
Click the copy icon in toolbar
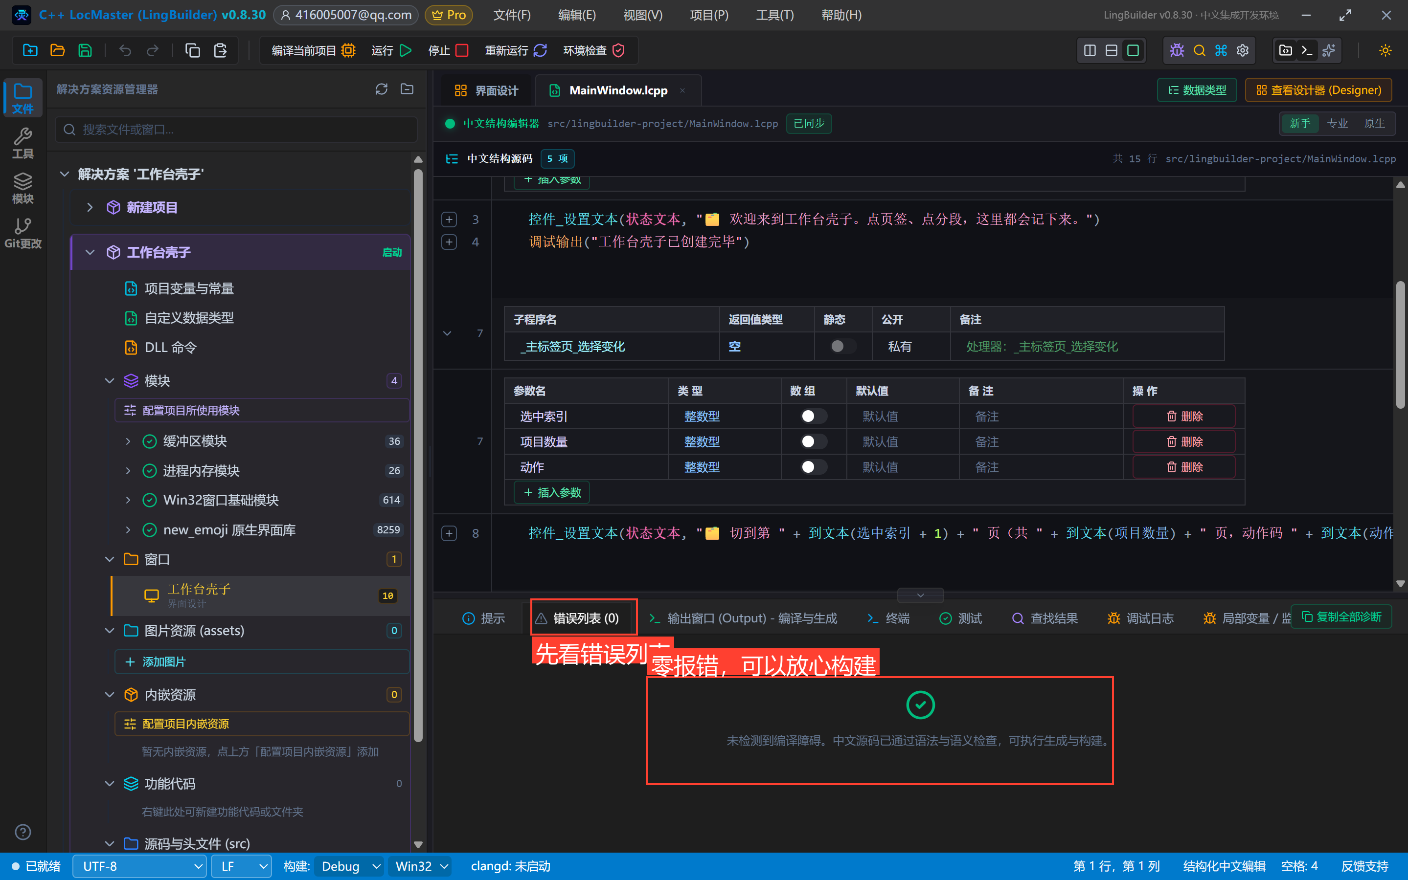coord(193,50)
